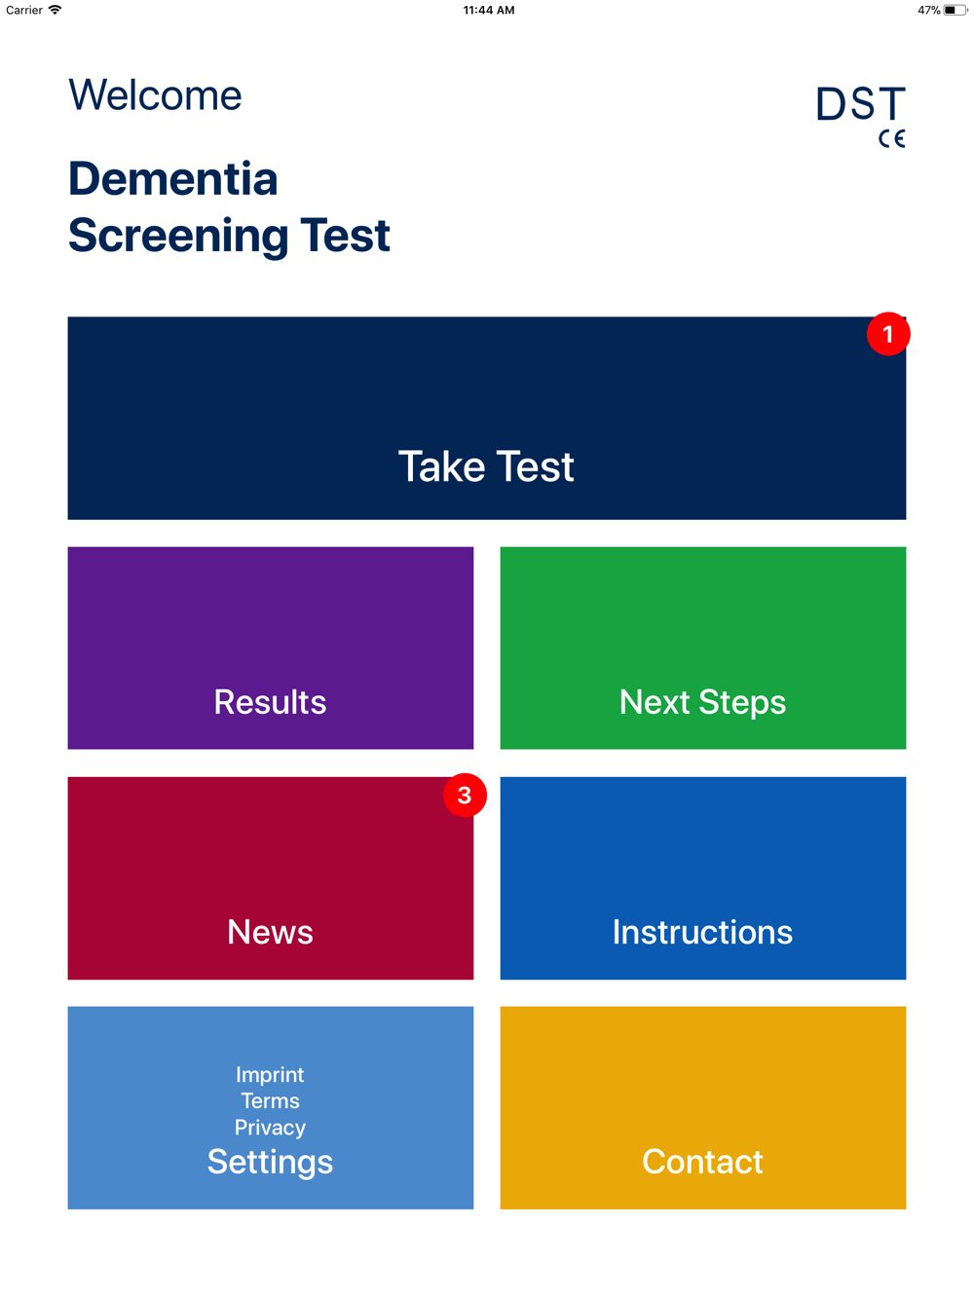
Task: Tap the Dementia Screening Test heading
Action: pos(229,206)
